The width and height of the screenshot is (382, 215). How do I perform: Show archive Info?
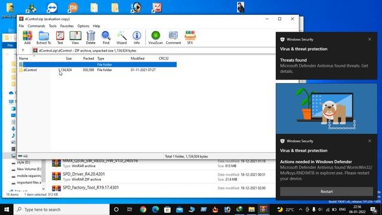pyautogui.click(x=137, y=38)
